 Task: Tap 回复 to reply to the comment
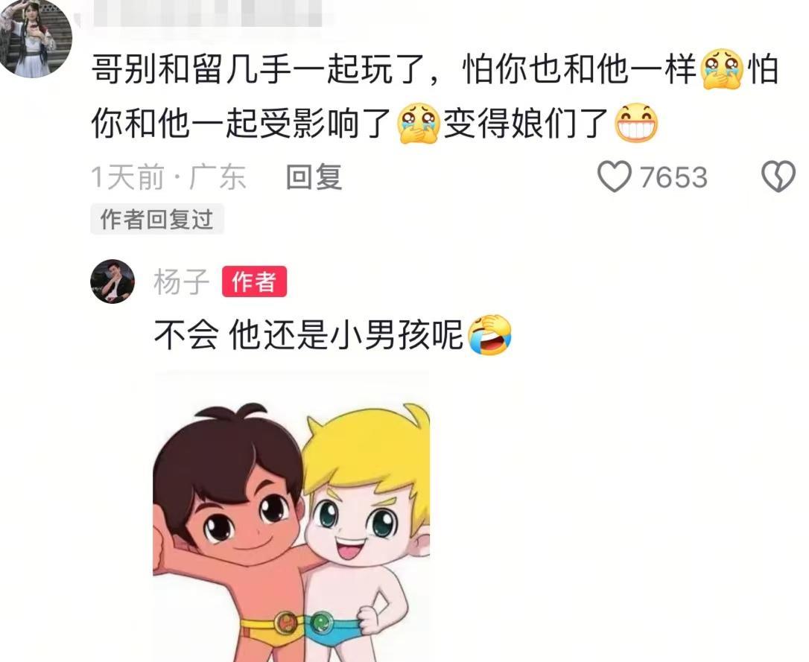pyautogui.click(x=314, y=176)
